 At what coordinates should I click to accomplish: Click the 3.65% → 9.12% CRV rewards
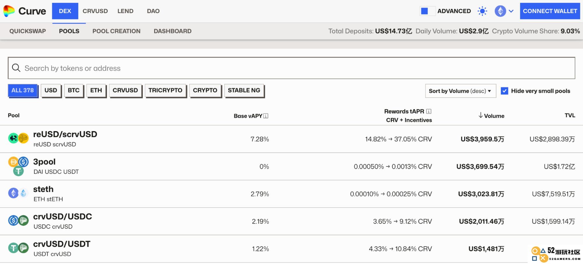402,221
